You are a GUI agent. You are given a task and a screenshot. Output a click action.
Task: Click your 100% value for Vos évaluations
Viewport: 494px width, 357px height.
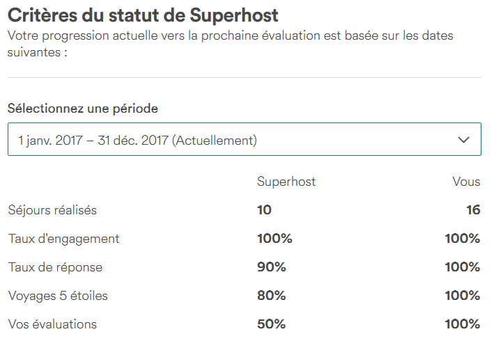click(463, 324)
